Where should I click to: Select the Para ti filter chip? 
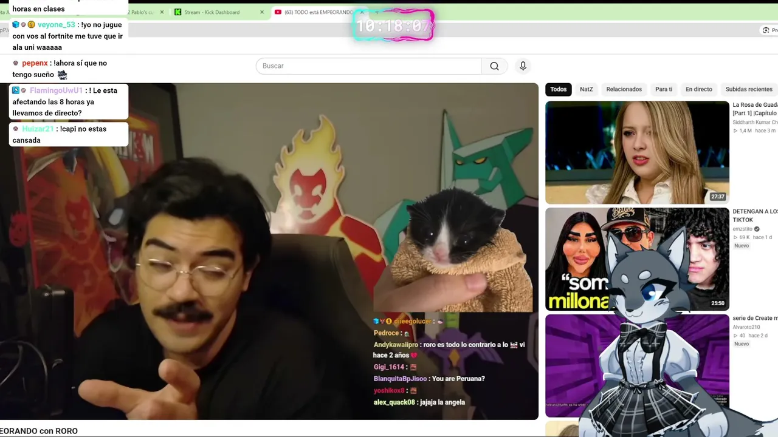click(664, 89)
